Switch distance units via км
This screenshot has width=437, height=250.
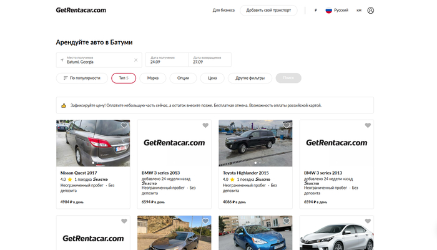pyautogui.click(x=359, y=11)
